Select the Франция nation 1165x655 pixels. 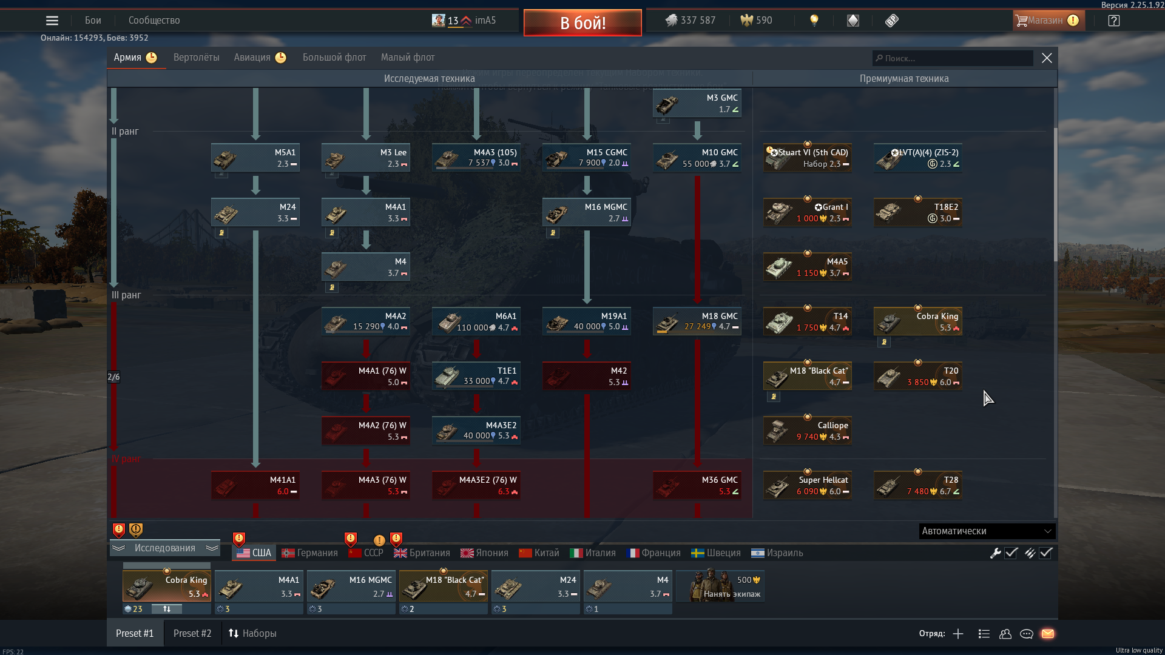tap(653, 553)
